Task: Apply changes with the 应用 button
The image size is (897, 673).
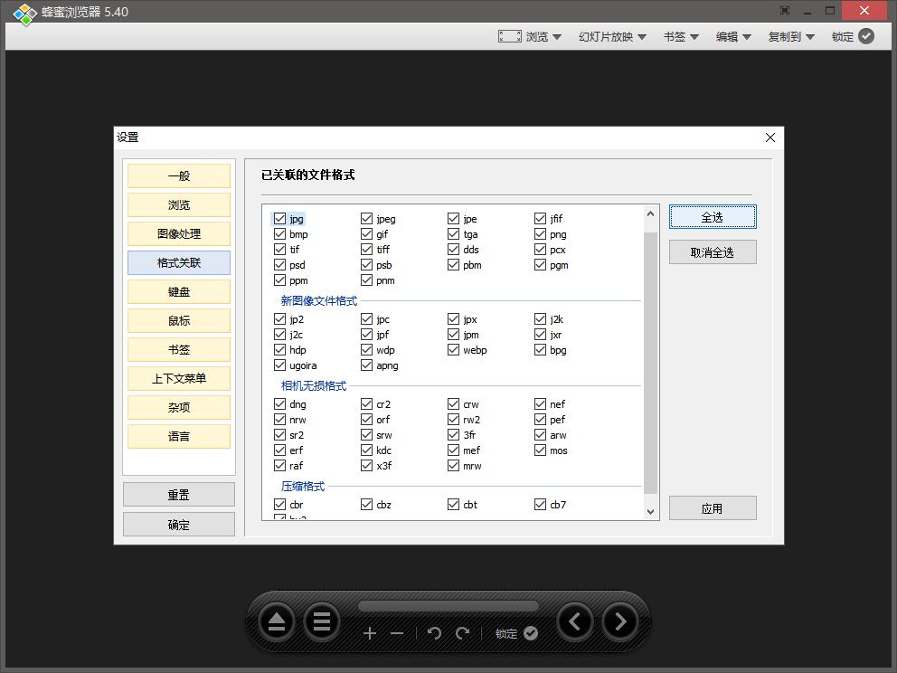Action: (x=713, y=507)
